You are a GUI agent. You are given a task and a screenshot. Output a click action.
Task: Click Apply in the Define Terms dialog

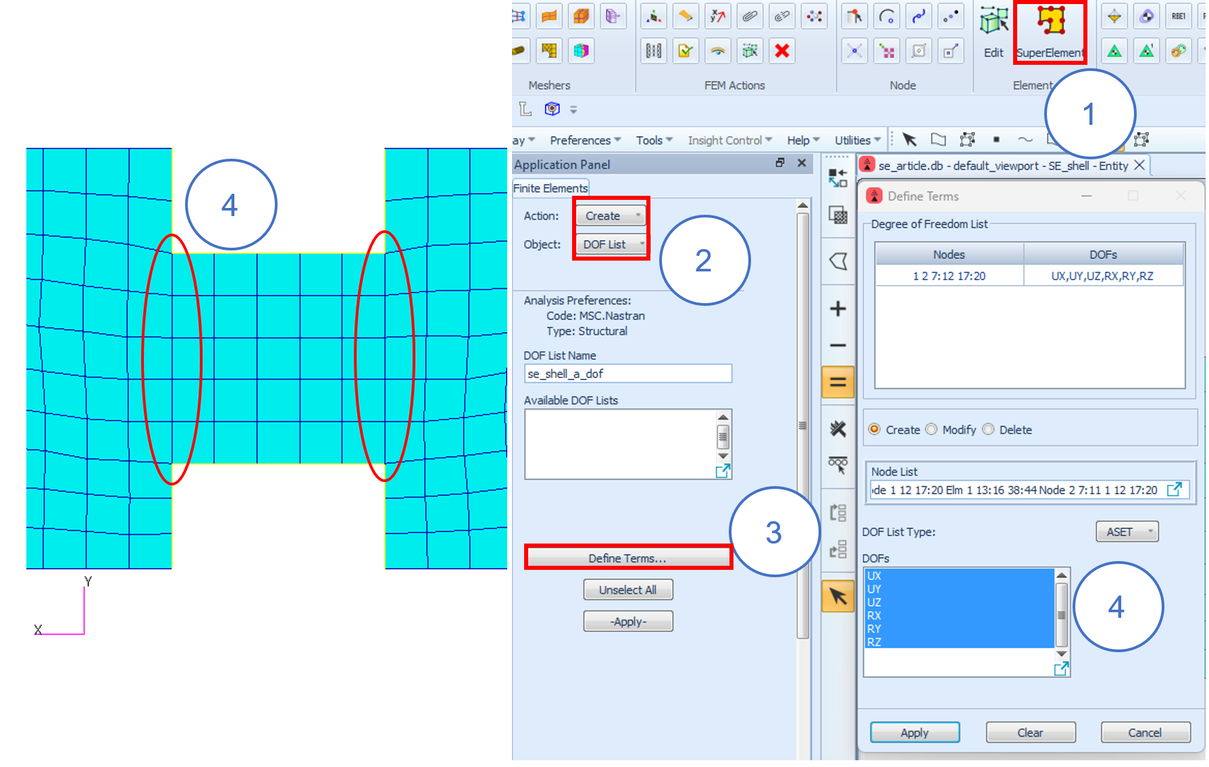(x=915, y=733)
